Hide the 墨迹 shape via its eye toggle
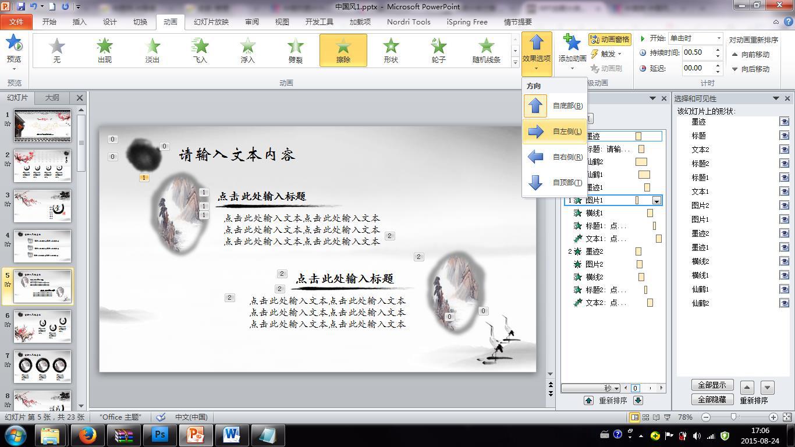Screen dimensions: 795x447 click(785, 122)
